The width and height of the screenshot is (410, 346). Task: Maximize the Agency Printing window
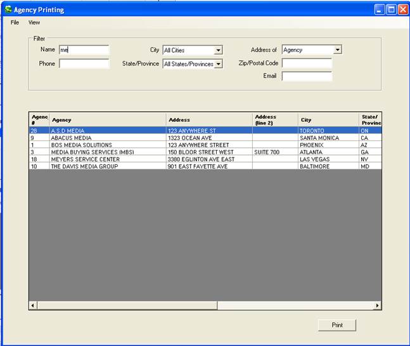coord(391,10)
